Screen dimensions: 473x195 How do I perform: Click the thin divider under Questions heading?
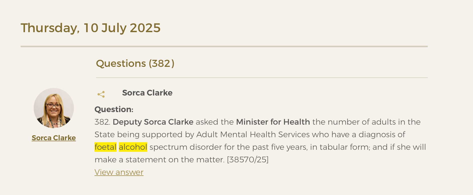262,78
